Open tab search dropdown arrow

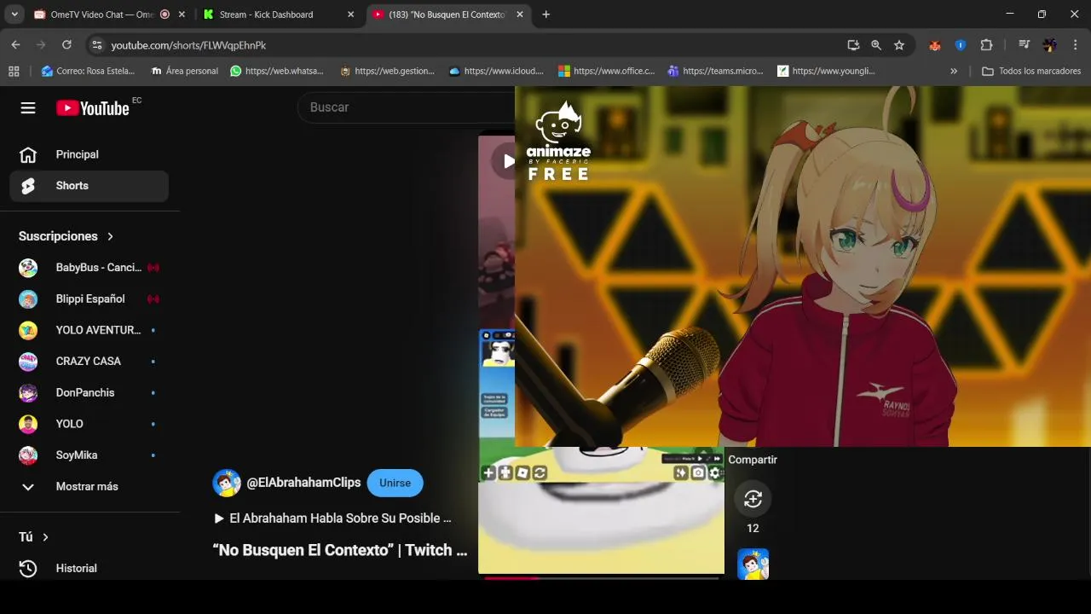coord(14,14)
